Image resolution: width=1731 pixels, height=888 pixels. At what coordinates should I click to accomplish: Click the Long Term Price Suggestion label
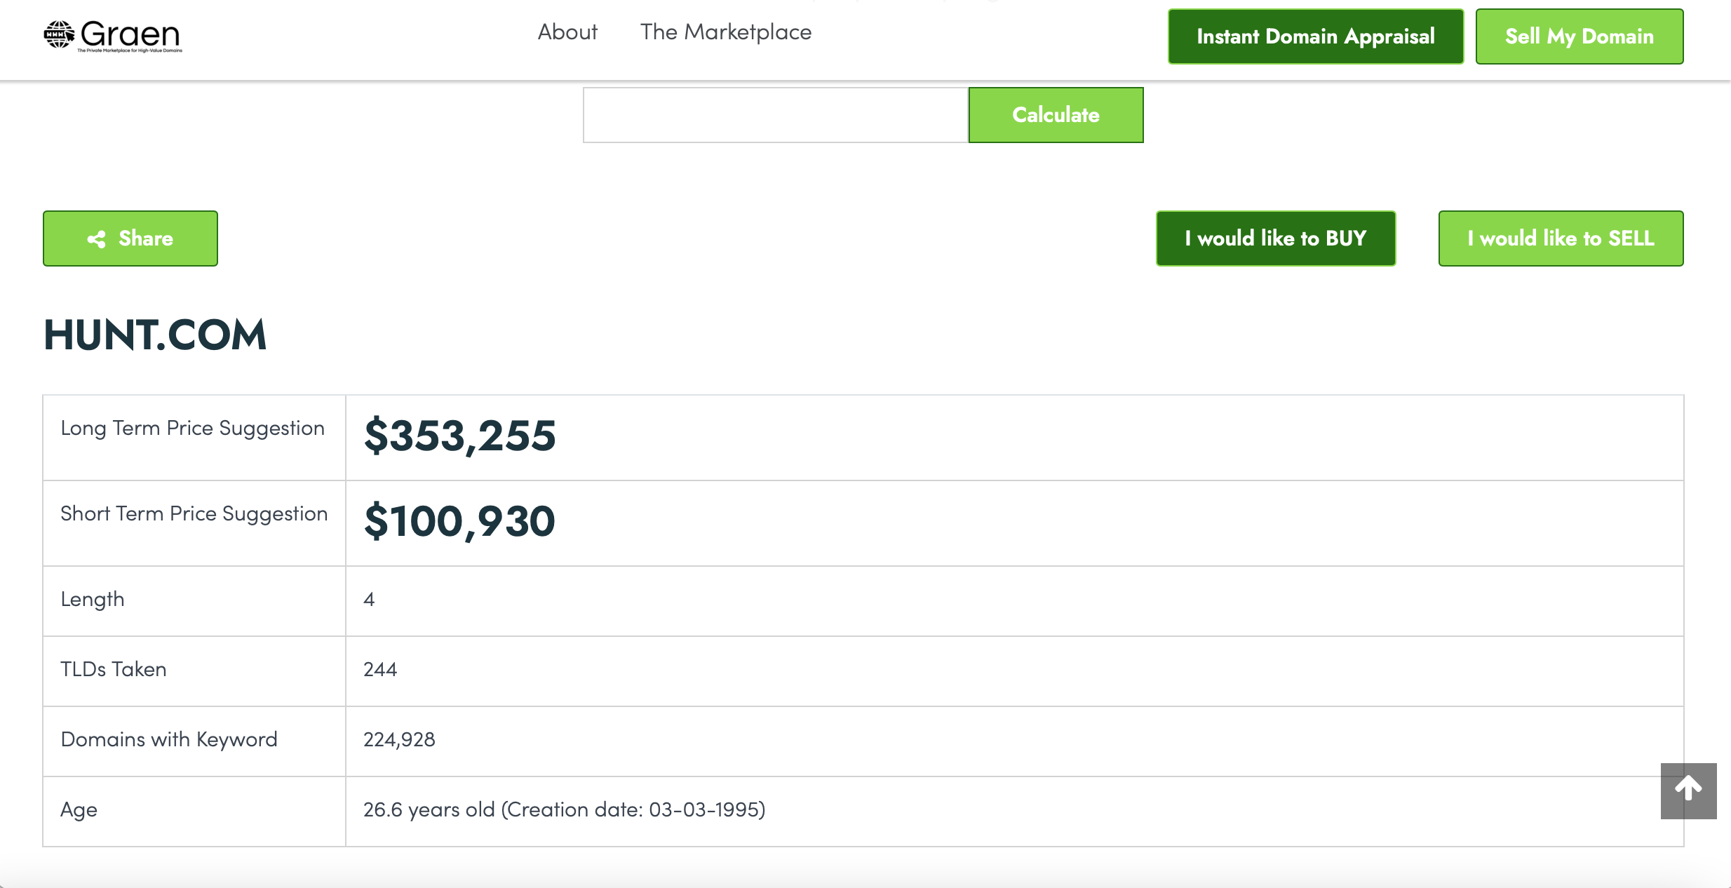(192, 428)
